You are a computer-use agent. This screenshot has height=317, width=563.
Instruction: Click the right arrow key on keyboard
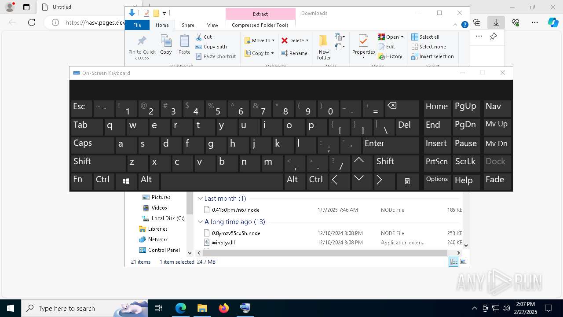point(384,181)
